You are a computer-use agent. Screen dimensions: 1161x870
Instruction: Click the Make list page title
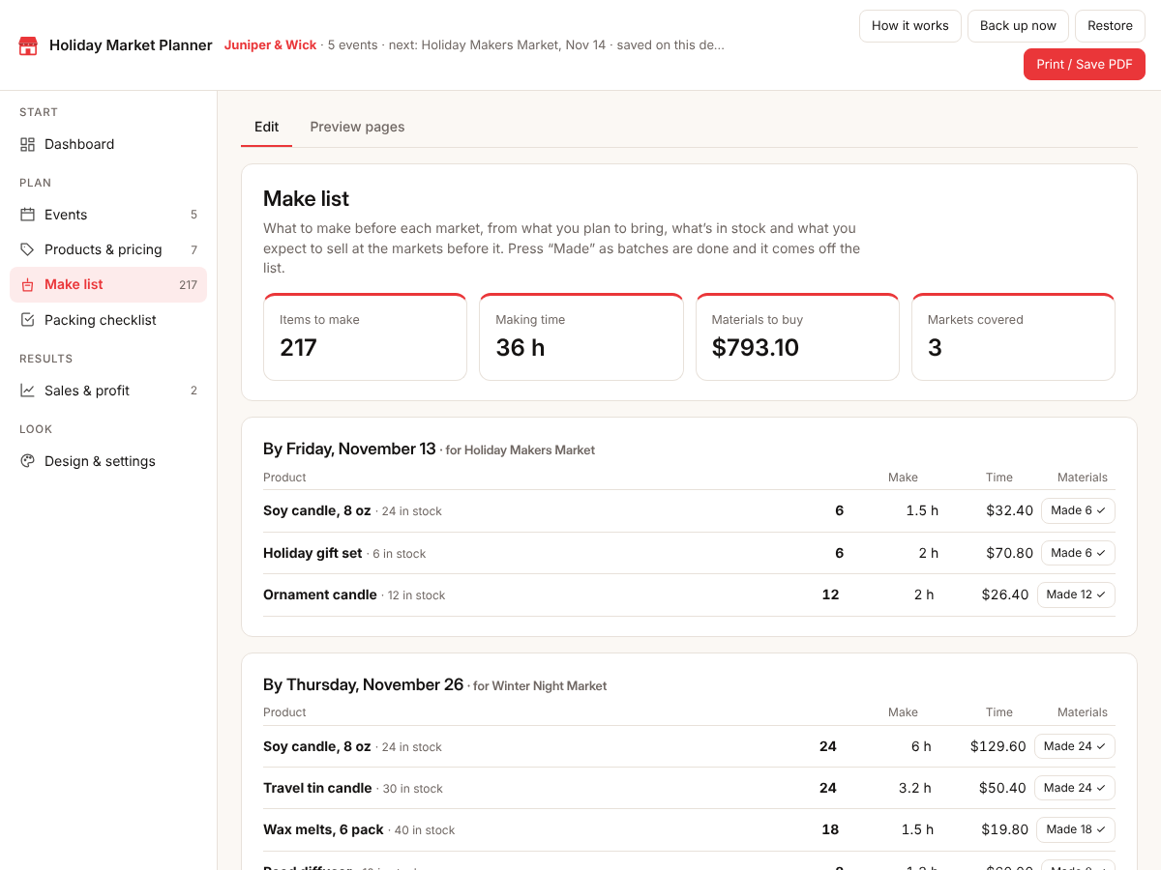[x=306, y=198]
